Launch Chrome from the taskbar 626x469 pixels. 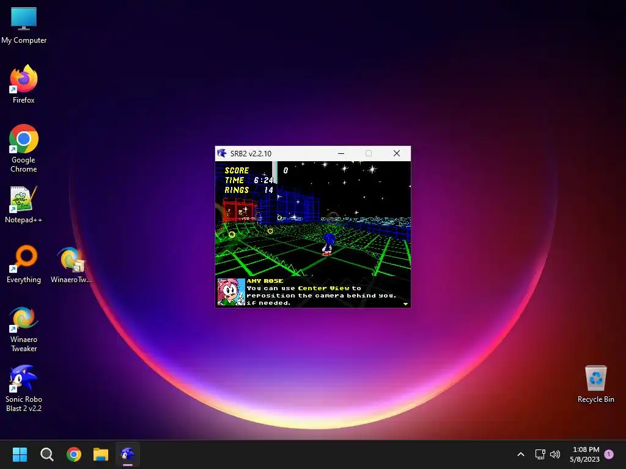pyautogui.click(x=74, y=454)
